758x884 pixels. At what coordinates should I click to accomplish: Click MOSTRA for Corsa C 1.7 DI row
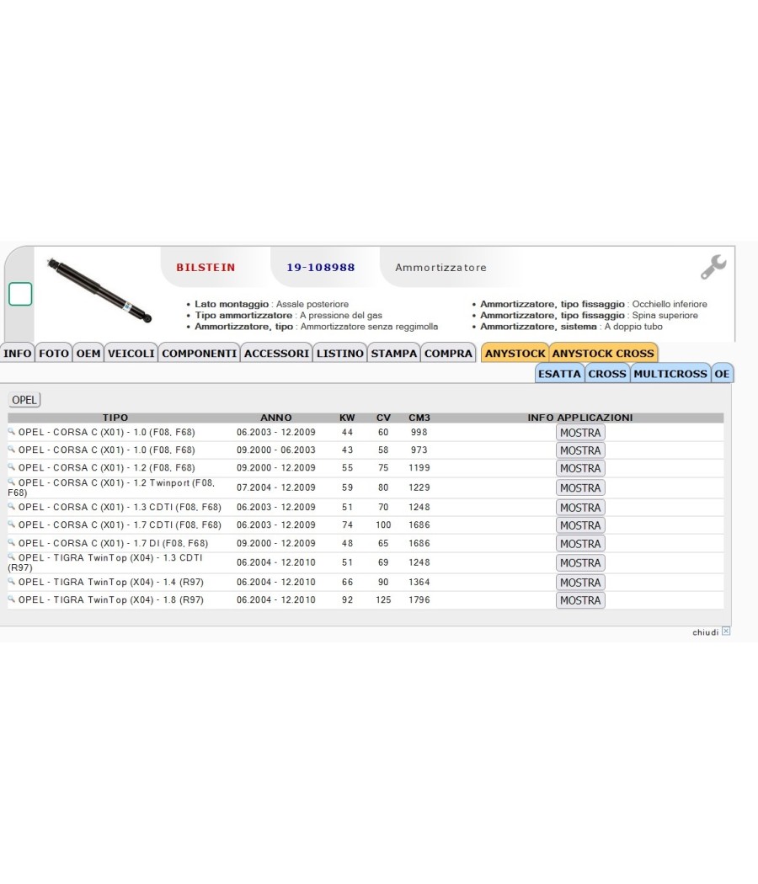tap(580, 544)
